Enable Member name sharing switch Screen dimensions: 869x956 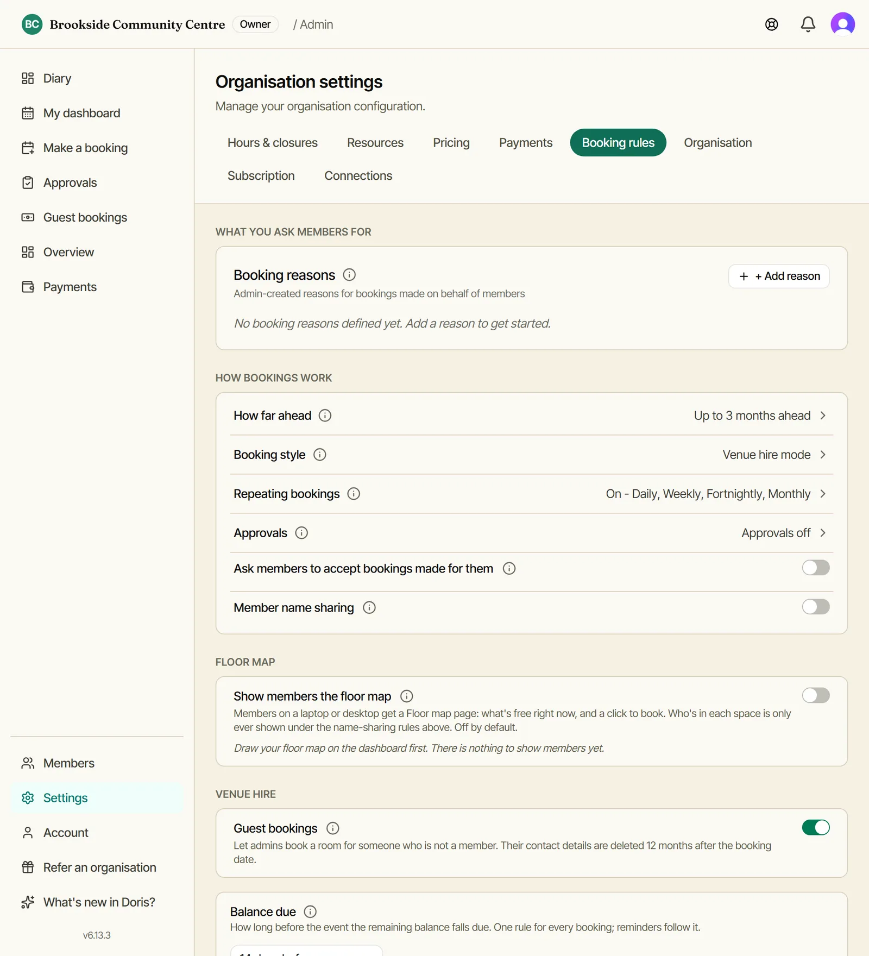tap(816, 607)
